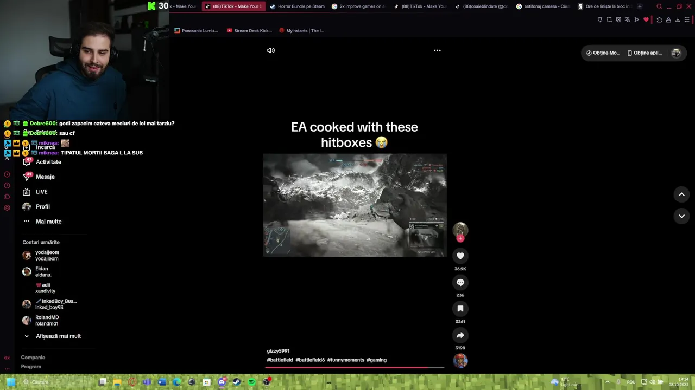Screen dimensions: 695x390
Task: Click the Obține apli... get app button
Action: click(x=645, y=53)
